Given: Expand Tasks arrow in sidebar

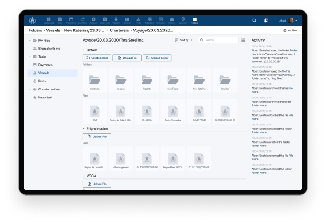Looking at the screenshot, I should 30,57.
